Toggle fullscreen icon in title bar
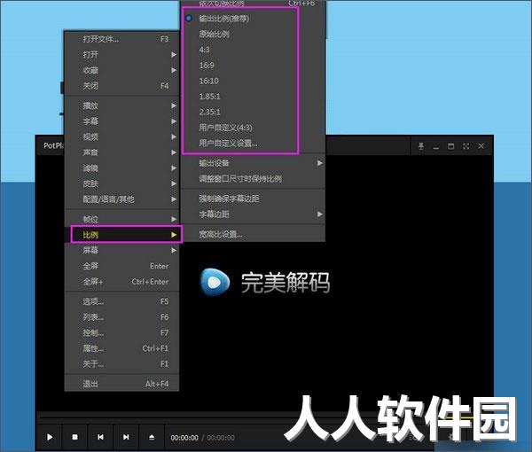The image size is (532, 452). (x=465, y=146)
